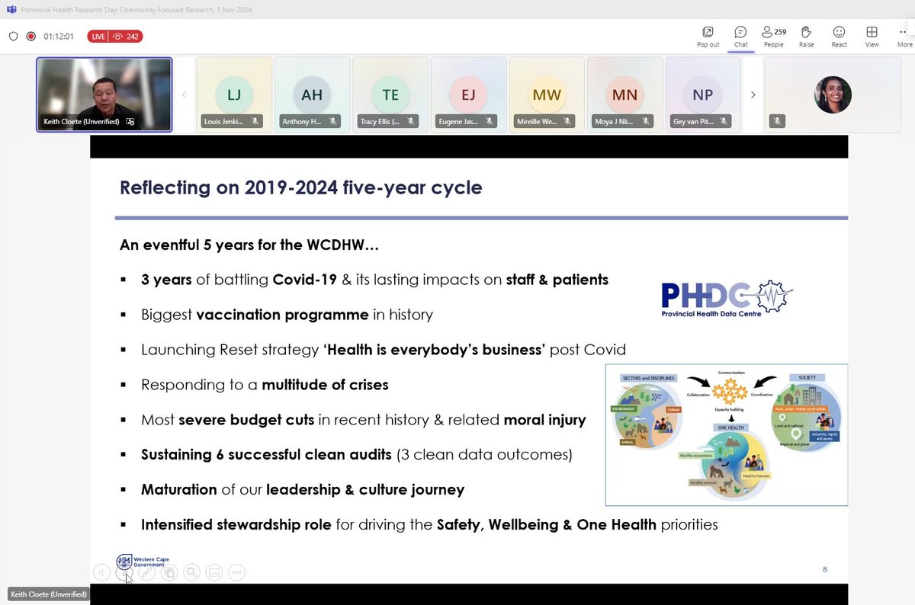This screenshot has height=605, width=915.
Task: Click muted mic icon on Mireille We tile
Action: pyautogui.click(x=568, y=121)
